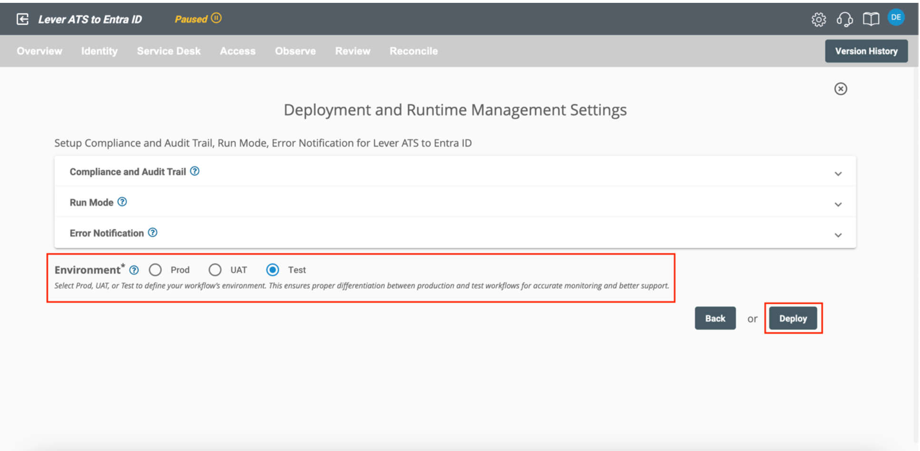The width and height of the screenshot is (920, 451).
Task: Click the Paused status pause icon
Action: point(216,18)
